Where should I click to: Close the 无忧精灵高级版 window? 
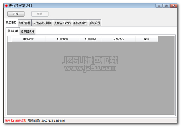(x=174, y=6)
